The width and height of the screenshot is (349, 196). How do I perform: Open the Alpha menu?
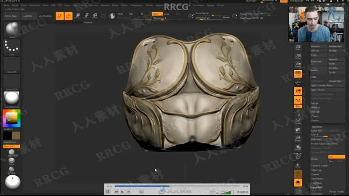(x=6, y=5)
